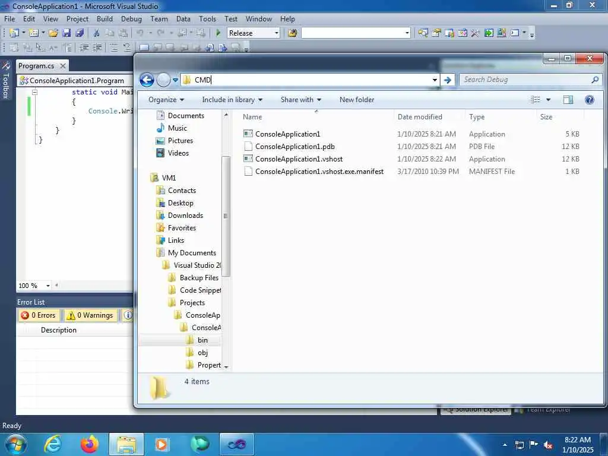Open the Toolbox side panel tab
This screenshot has height=456, width=608.
click(6, 80)
